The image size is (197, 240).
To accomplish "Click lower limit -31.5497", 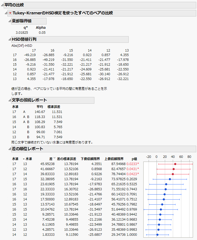I will point(95,209).
